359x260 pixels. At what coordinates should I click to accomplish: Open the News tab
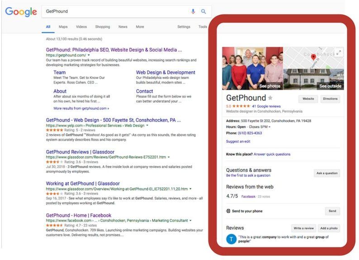pyautogui.click(x=123, y=27)
